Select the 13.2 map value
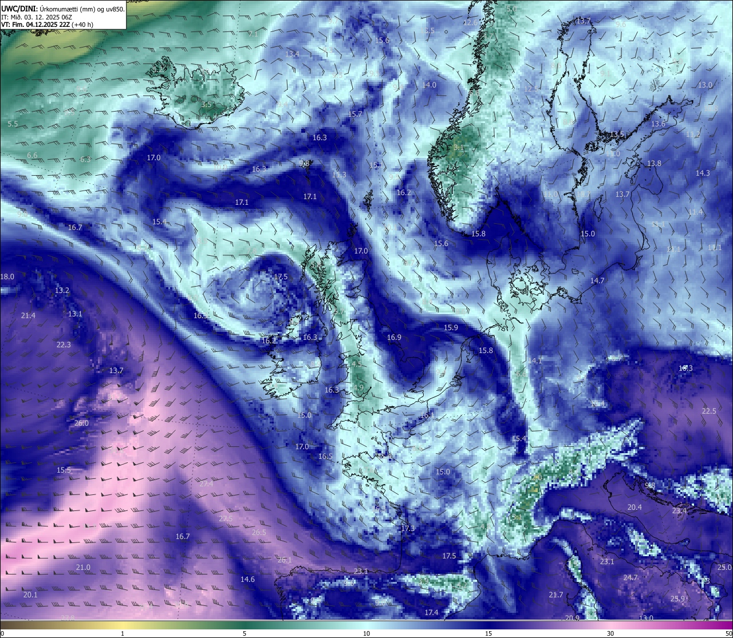The image size is (733, 638). tap(62, 291)
